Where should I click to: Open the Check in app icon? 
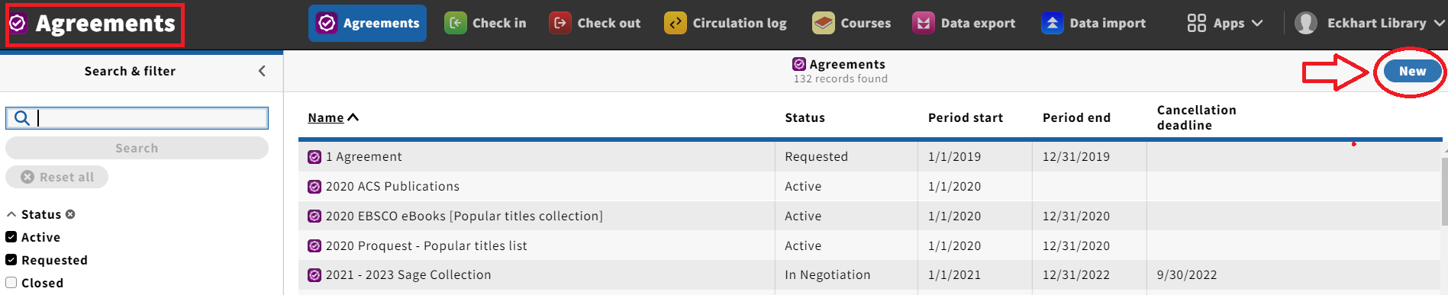click(x=455, y=23)
